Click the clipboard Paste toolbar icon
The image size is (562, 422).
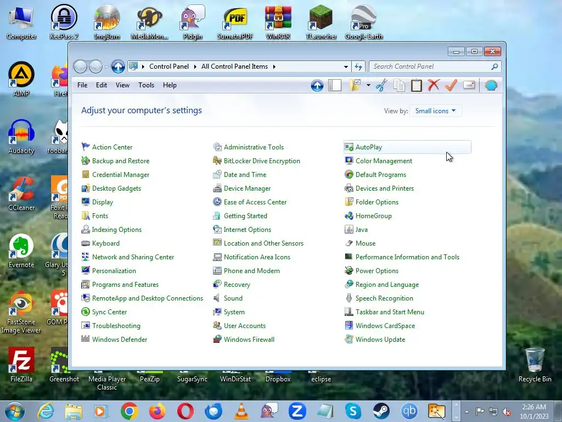416,85
